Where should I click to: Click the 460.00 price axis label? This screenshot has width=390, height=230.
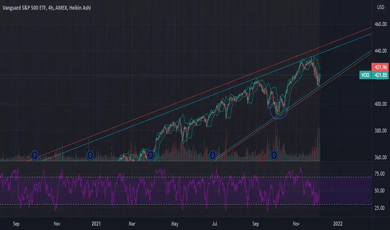[380, 24]
